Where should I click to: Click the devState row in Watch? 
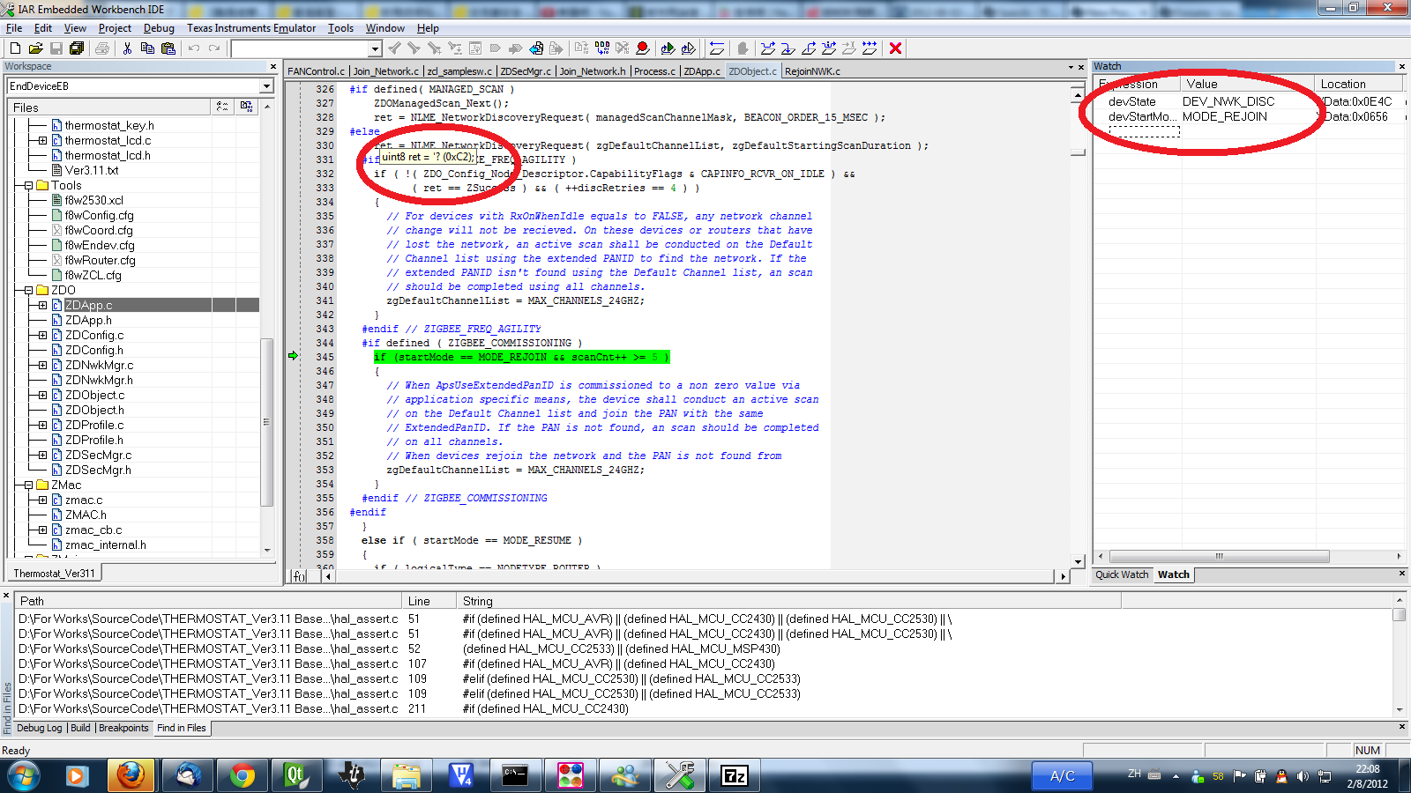[1249, 102]
